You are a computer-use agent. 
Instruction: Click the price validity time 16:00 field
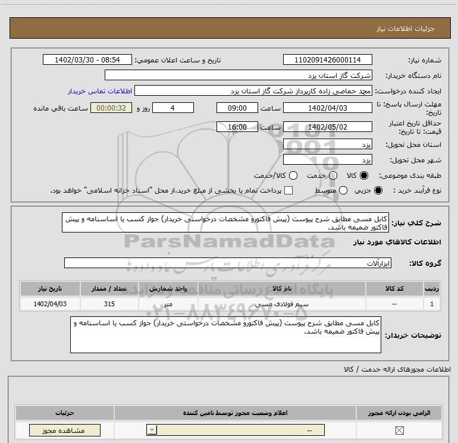pyautogui.click(x=237, y=127)
